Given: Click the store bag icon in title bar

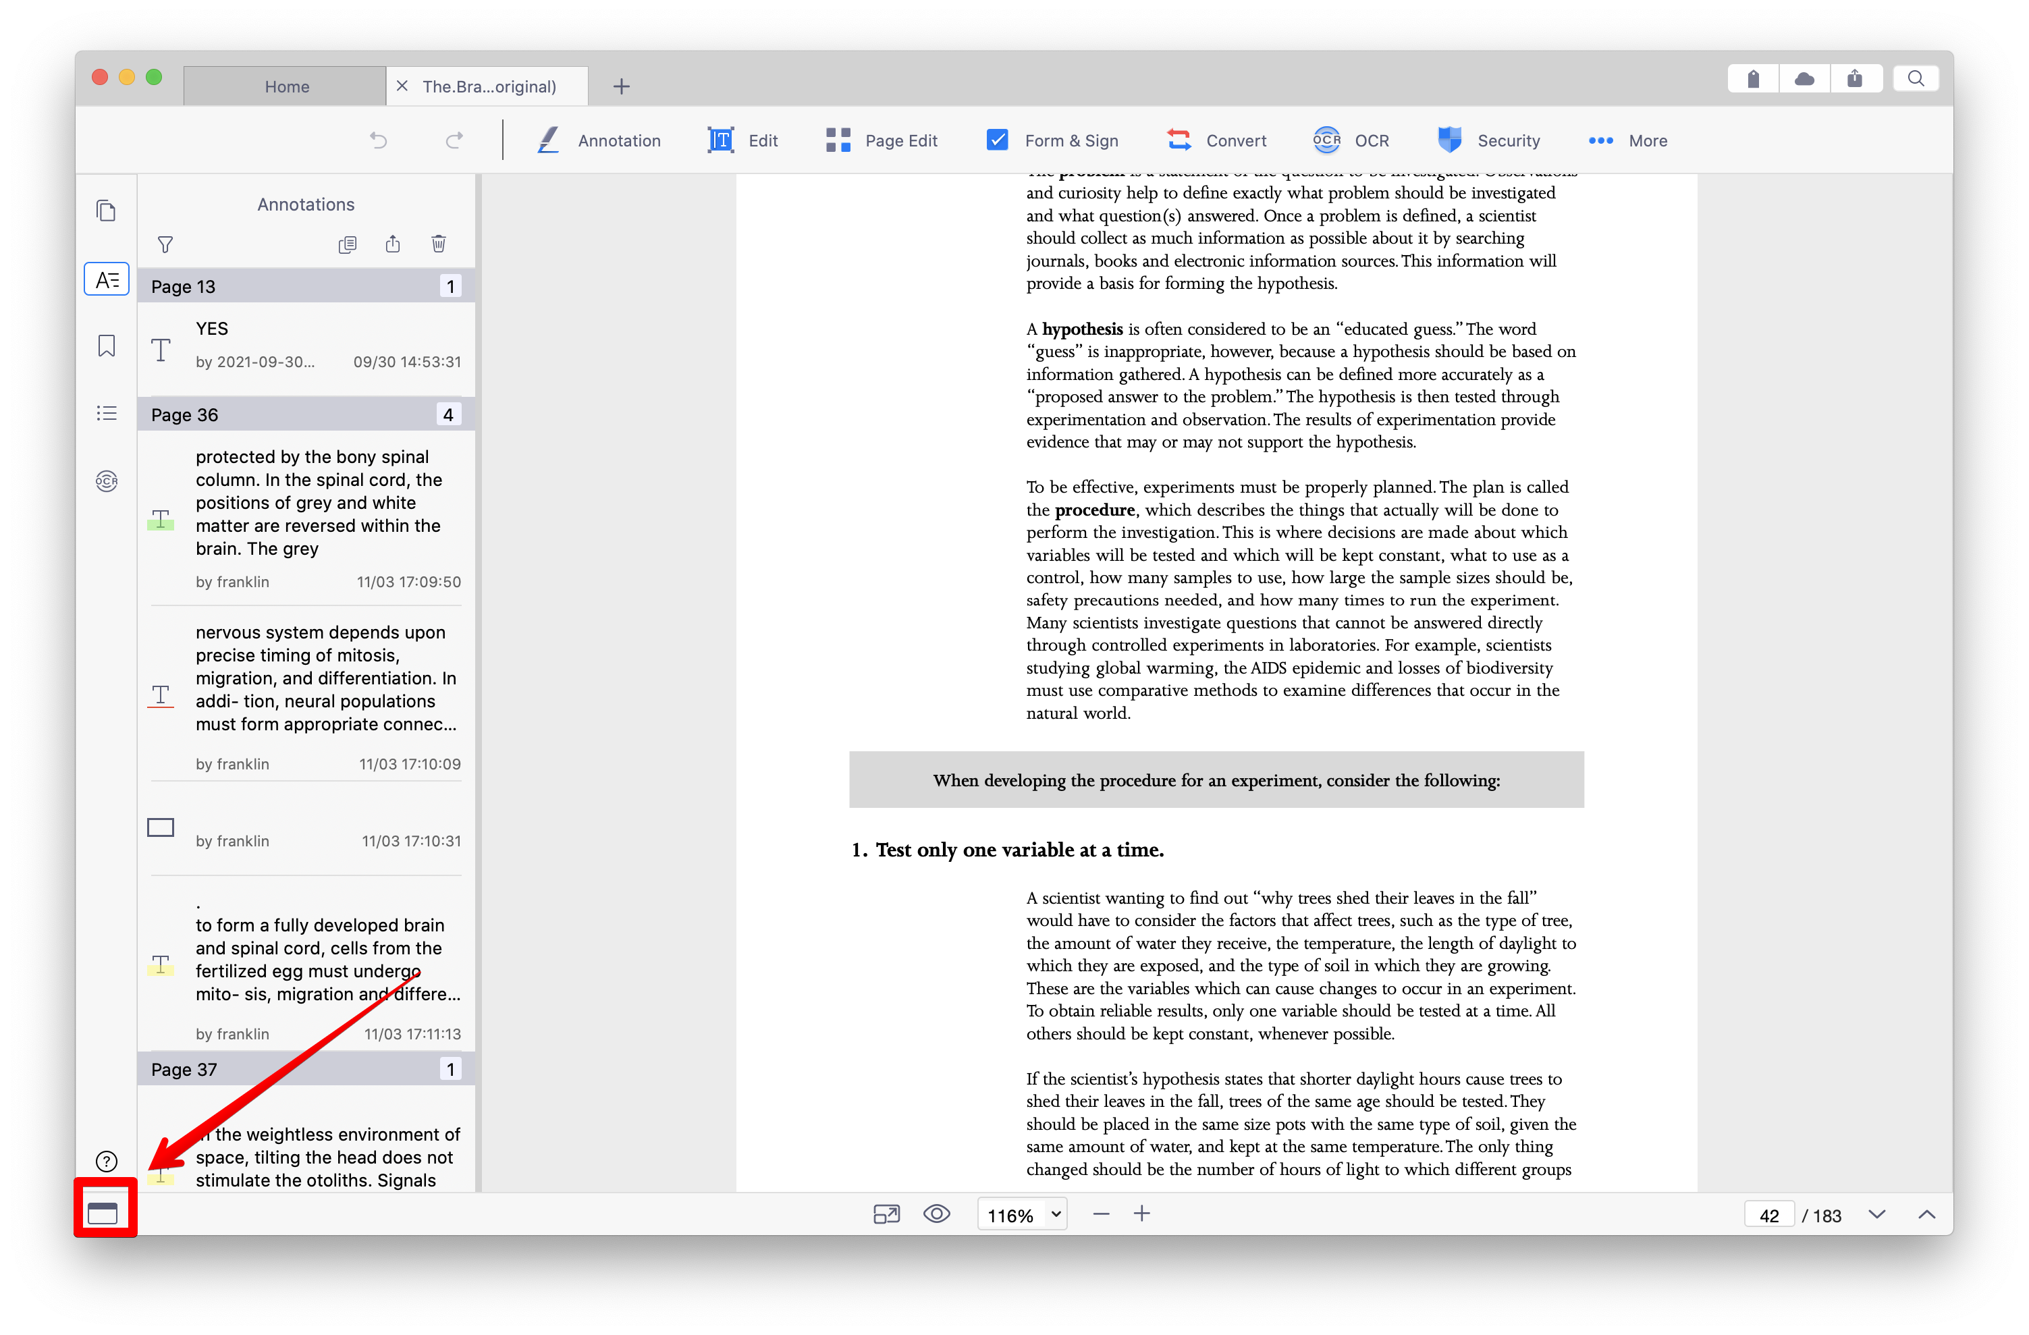Looking at the screenshot, I should point(1753,79).
